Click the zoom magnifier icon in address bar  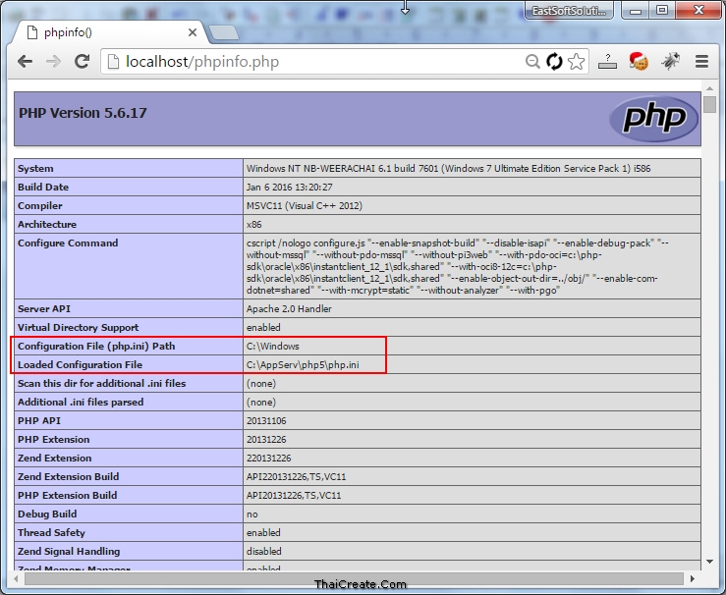(x=532, y=62)
